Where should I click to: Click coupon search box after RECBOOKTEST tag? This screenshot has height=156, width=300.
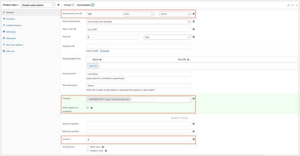click(x=143, y=99)
